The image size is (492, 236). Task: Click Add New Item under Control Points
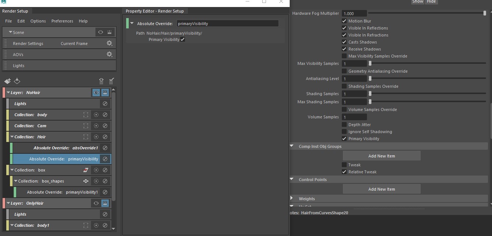381,189
